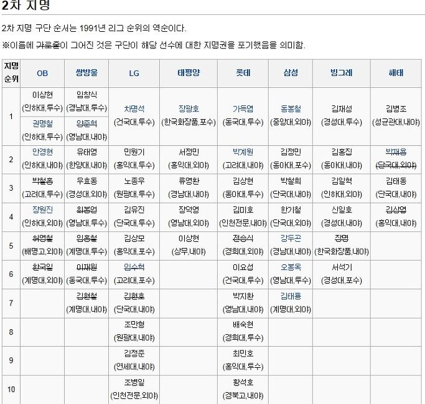The width and height of the screenshot is (425, 404).
Task: Select the name 황석호
Action: tap(243, 383)
